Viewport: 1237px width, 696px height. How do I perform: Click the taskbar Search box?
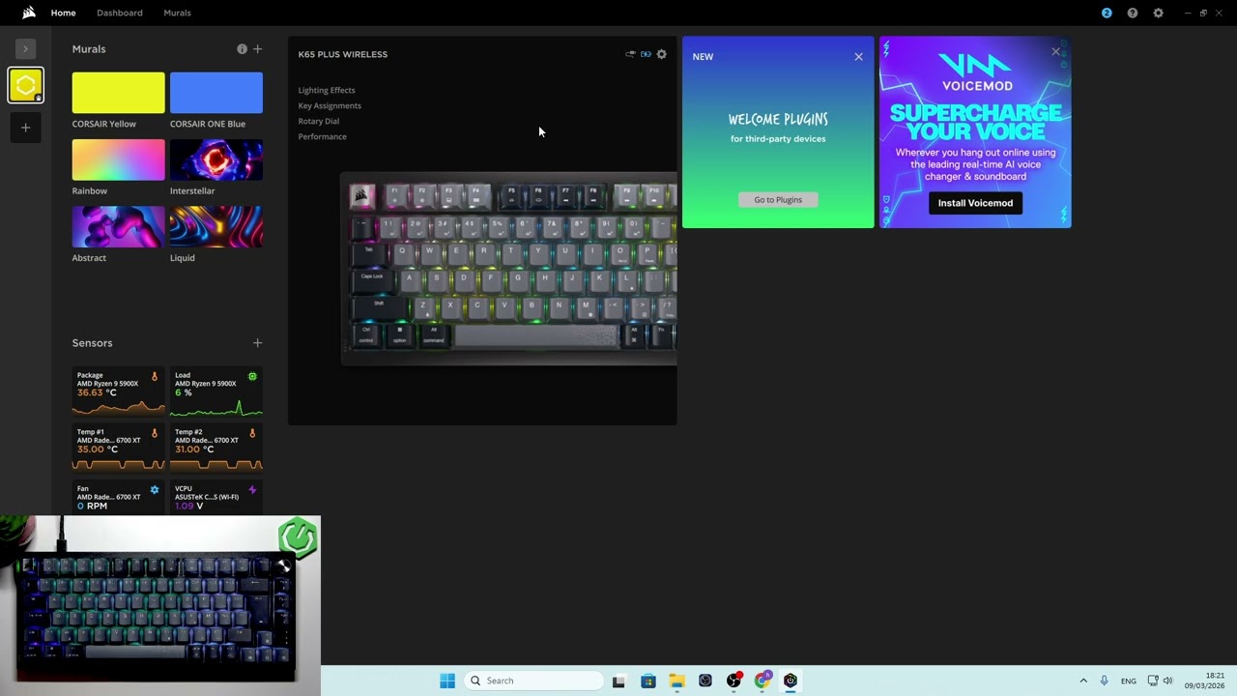[533, 681]
